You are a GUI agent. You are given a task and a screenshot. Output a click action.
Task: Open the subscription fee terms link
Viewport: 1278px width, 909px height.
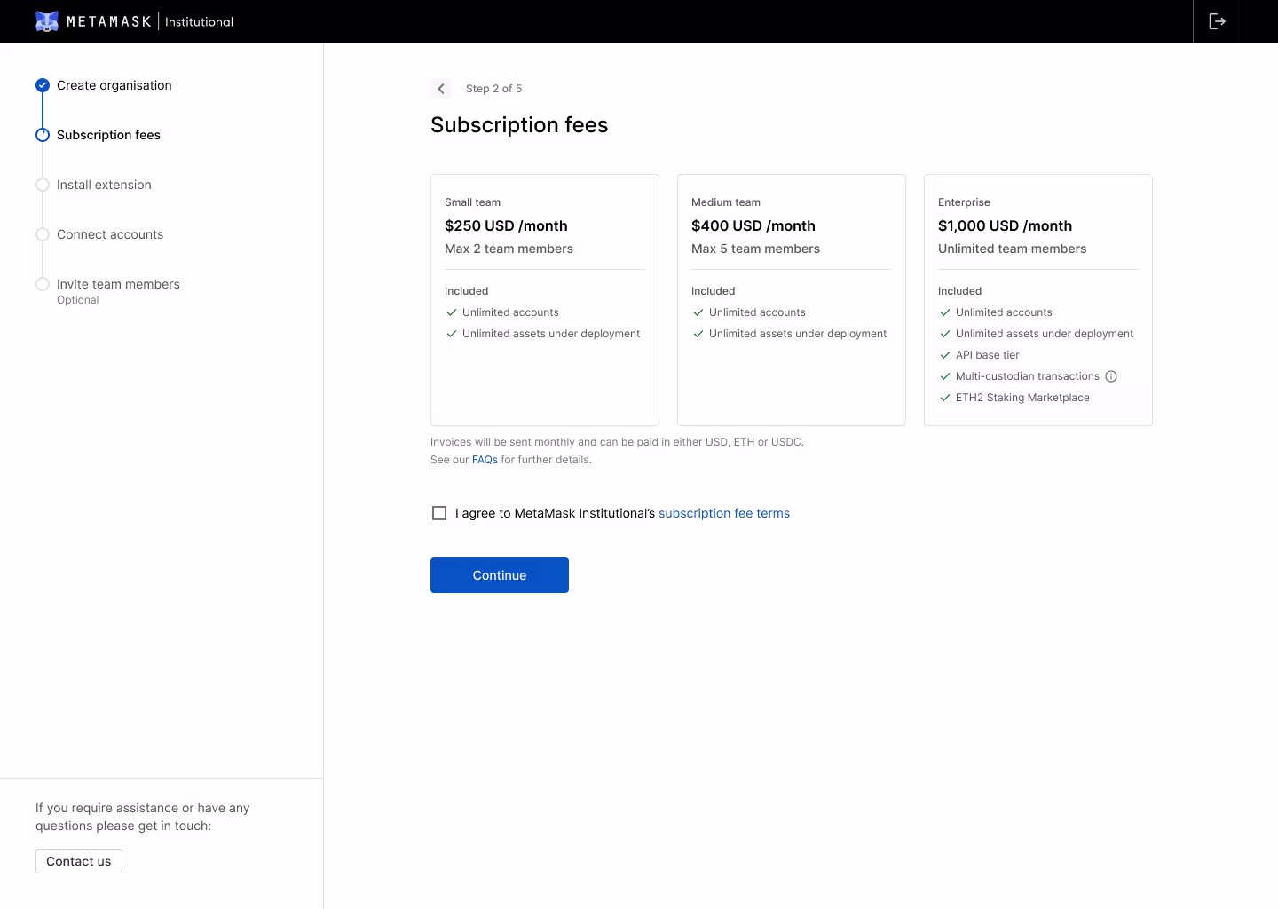(x=724, y=513)
